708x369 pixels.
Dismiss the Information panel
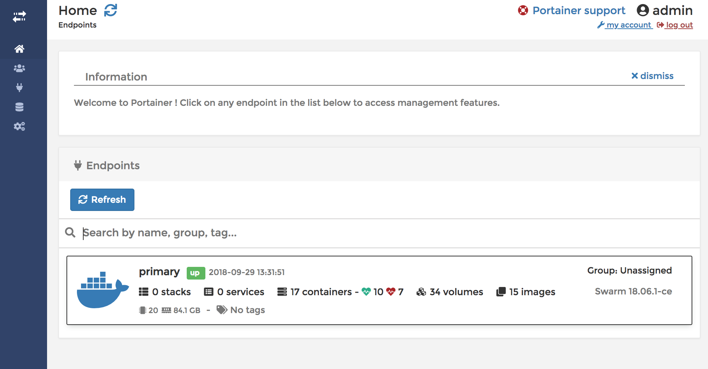652,76
